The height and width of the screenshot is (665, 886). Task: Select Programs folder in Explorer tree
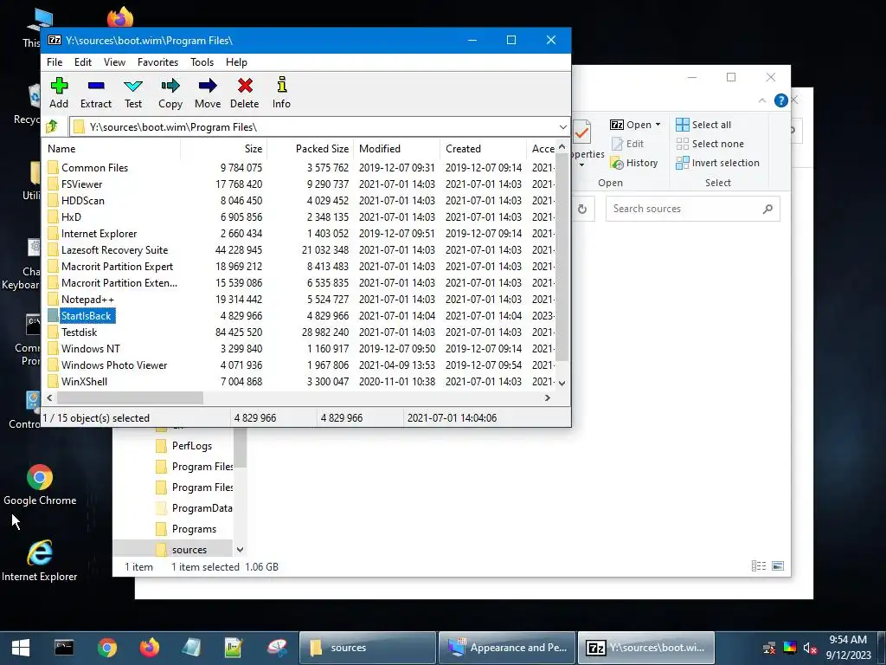click(x=187, y=529)
